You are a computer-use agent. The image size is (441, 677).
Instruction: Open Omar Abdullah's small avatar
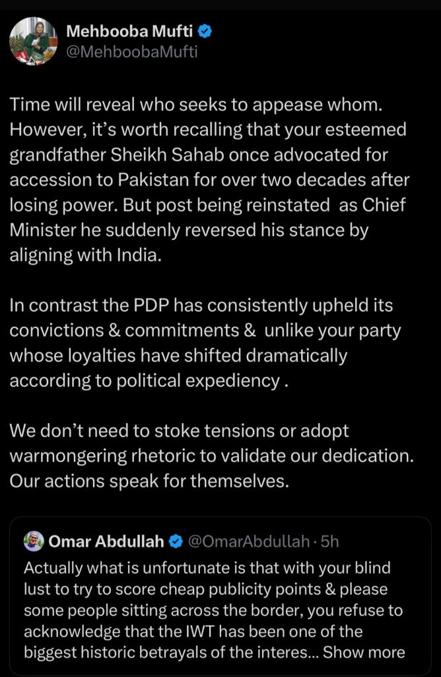click(34, 541)
